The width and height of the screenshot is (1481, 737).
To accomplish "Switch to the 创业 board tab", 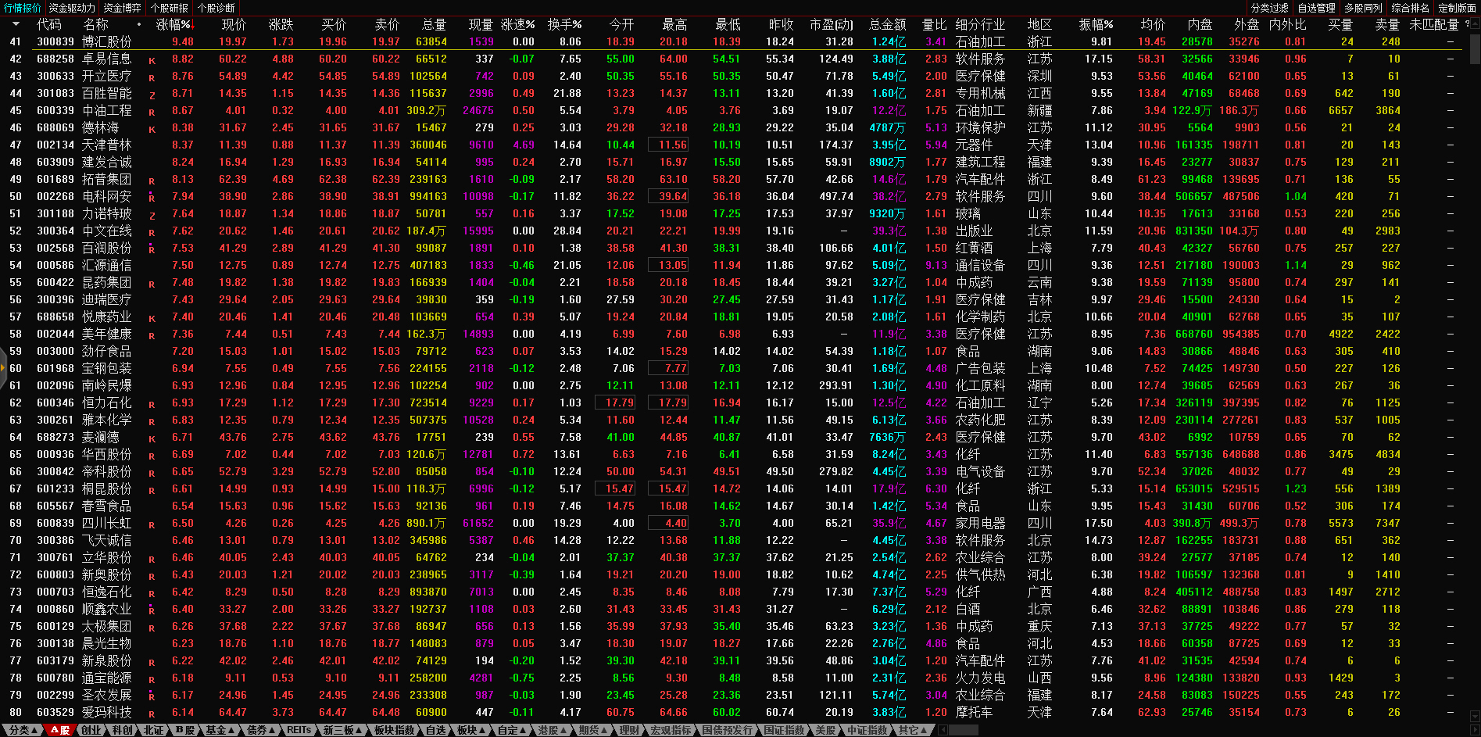I will pos(91,730).
